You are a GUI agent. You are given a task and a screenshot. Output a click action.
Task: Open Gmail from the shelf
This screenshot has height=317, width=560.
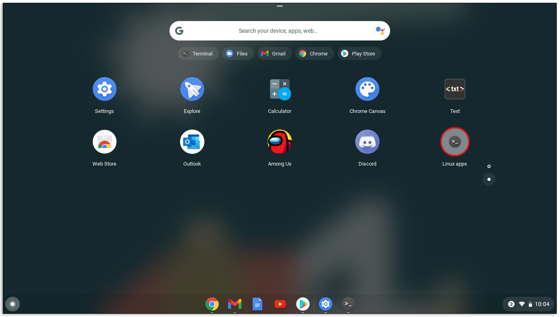(235, 304)
